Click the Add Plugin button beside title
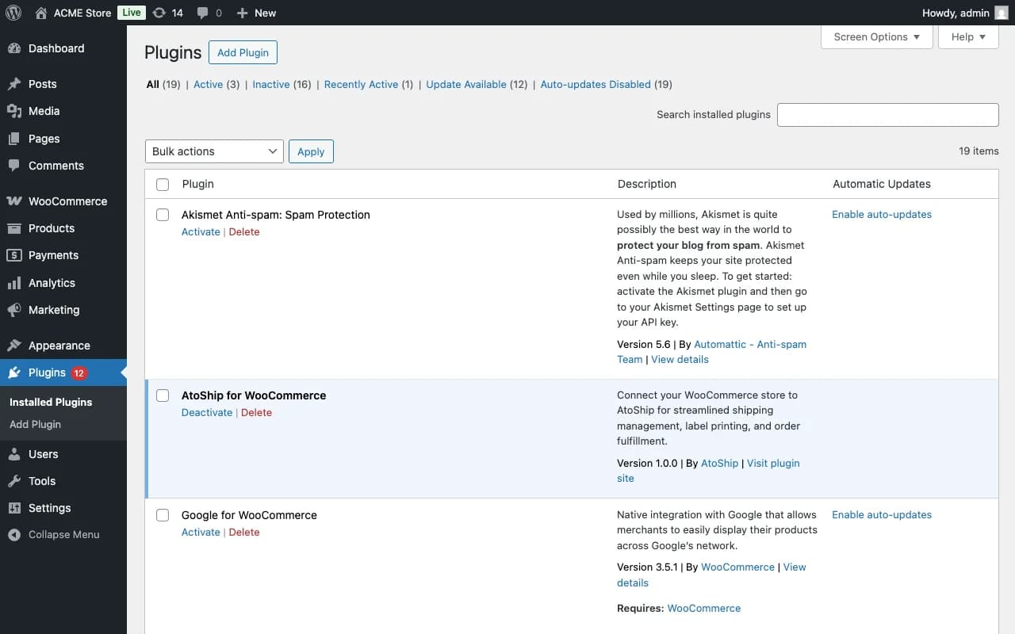 pos(243,52)
